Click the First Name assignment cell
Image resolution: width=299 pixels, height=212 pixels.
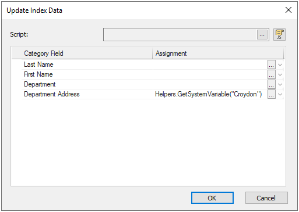(x=210, y=74)
